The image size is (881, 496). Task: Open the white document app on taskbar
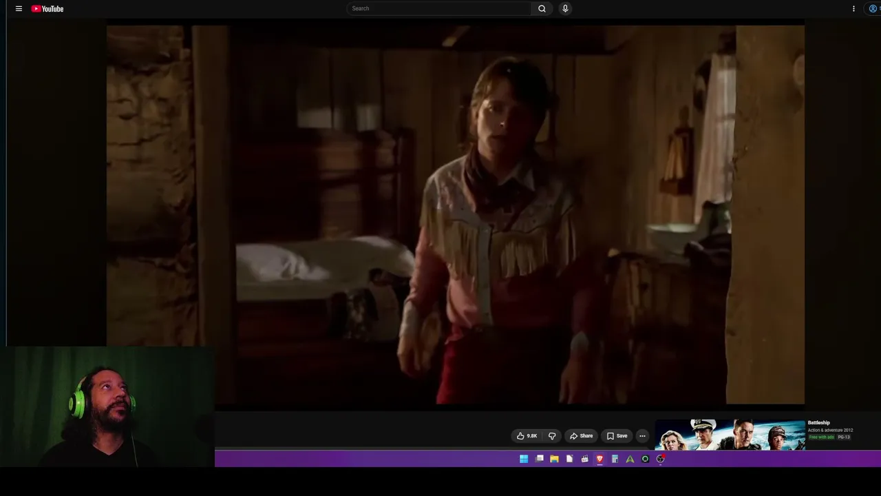(569, 459)
